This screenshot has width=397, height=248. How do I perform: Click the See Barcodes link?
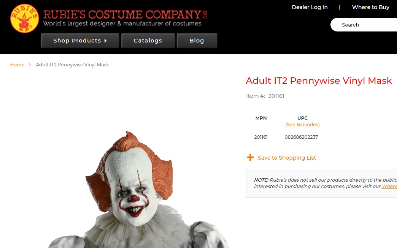(x=302, y=124)
